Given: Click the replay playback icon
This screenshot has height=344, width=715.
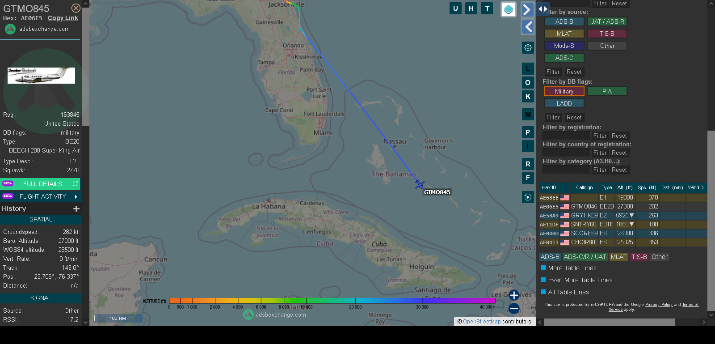Looking at the screenshot, I should 528,197.
